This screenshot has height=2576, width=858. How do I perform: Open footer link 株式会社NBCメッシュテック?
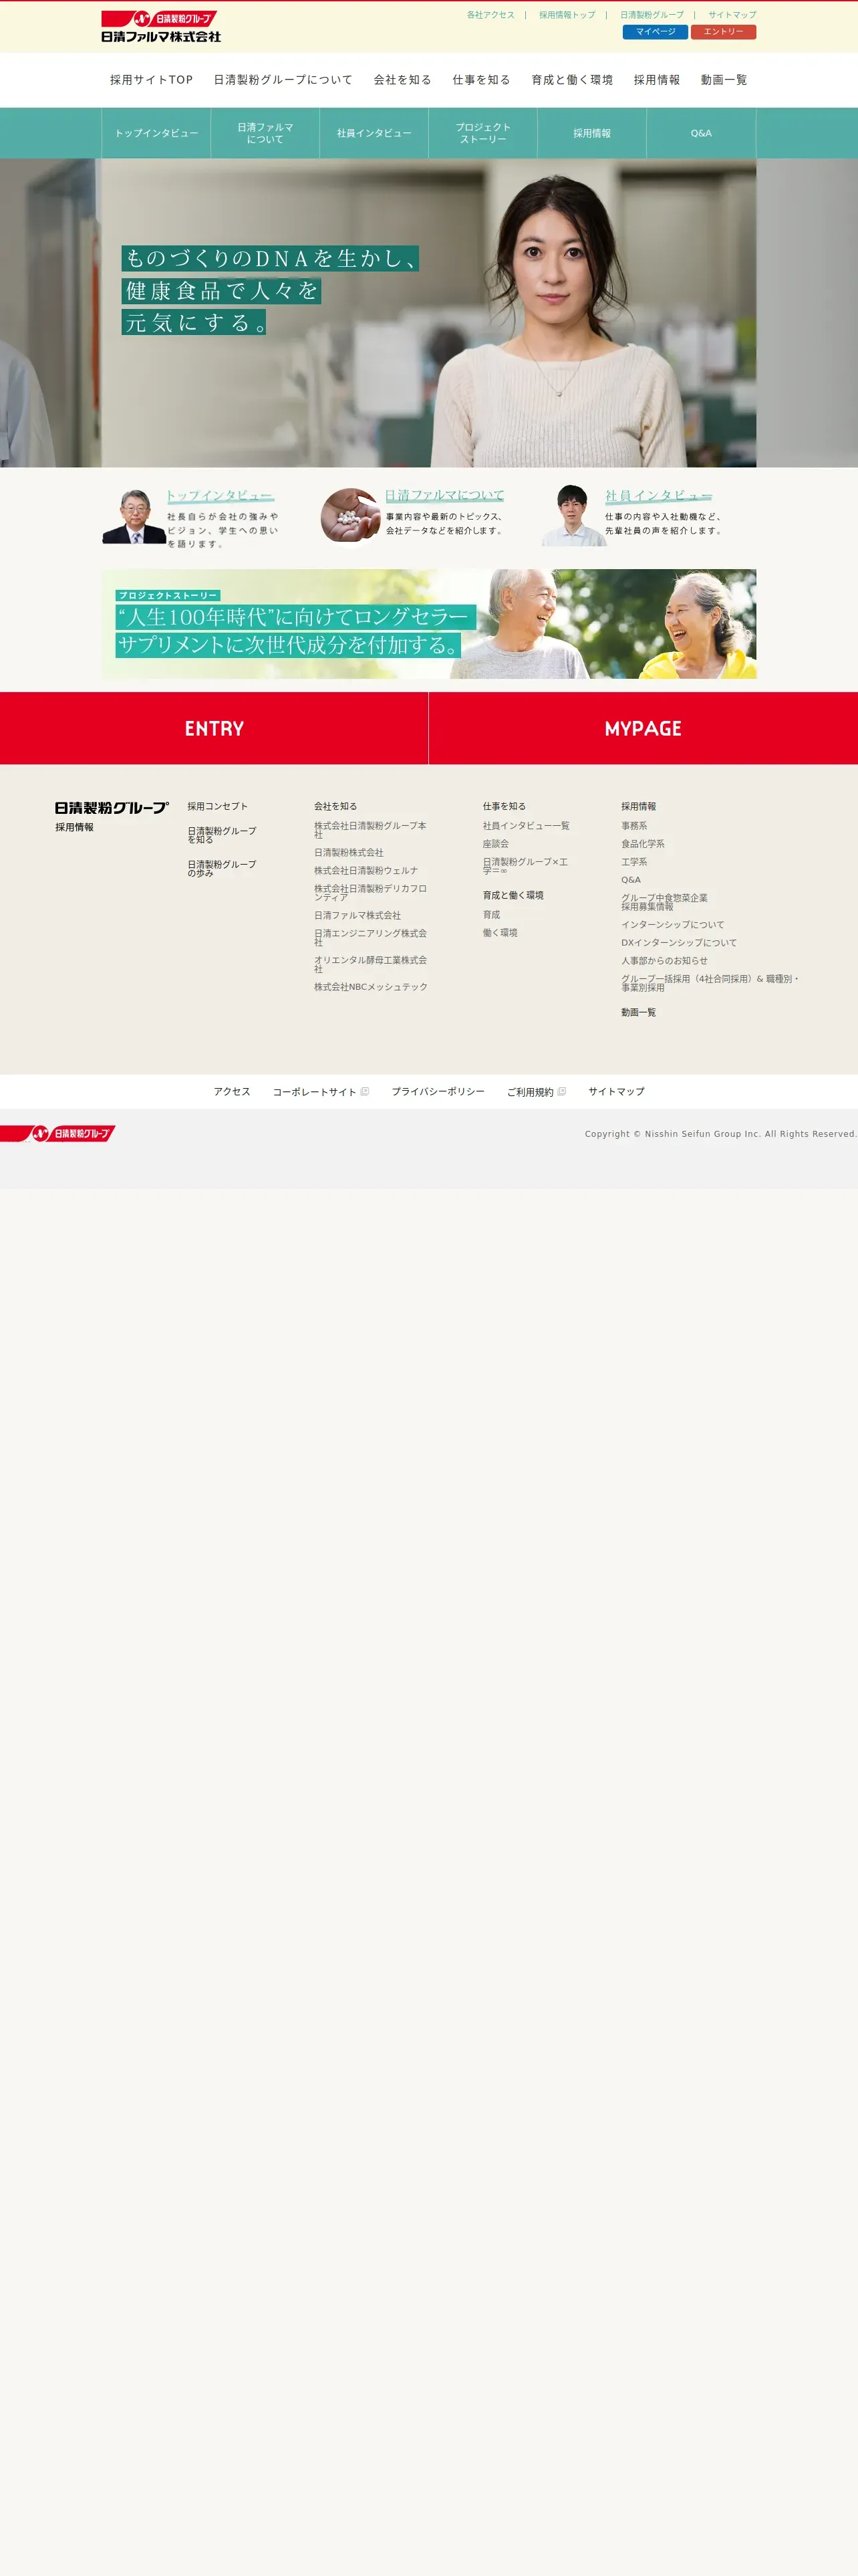click(371, 987)
